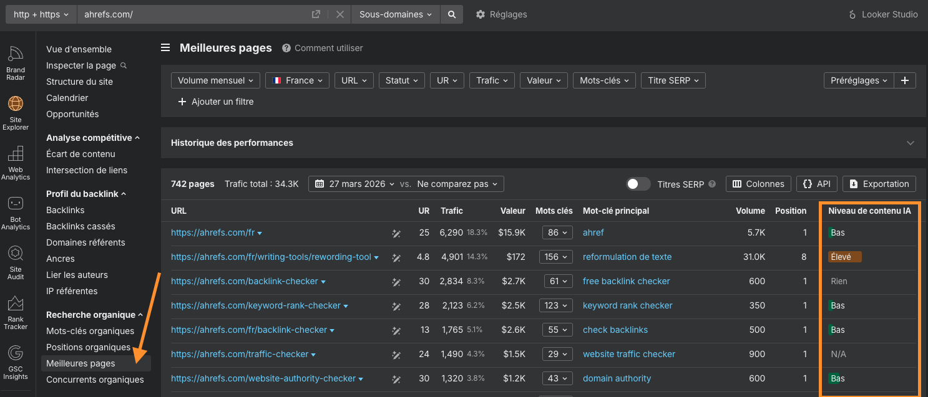Open the Préréglages dropdown

click(x=858, y=80)
